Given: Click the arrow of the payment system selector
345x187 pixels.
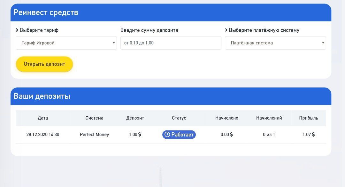Looking at the screenshot, I should pyautogui.click(x=323, y=43).
